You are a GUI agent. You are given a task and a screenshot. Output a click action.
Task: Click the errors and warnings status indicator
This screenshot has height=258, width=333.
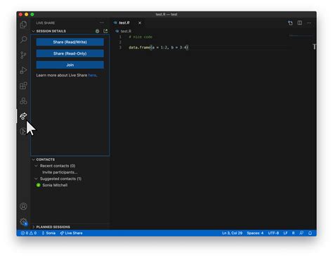29,233
